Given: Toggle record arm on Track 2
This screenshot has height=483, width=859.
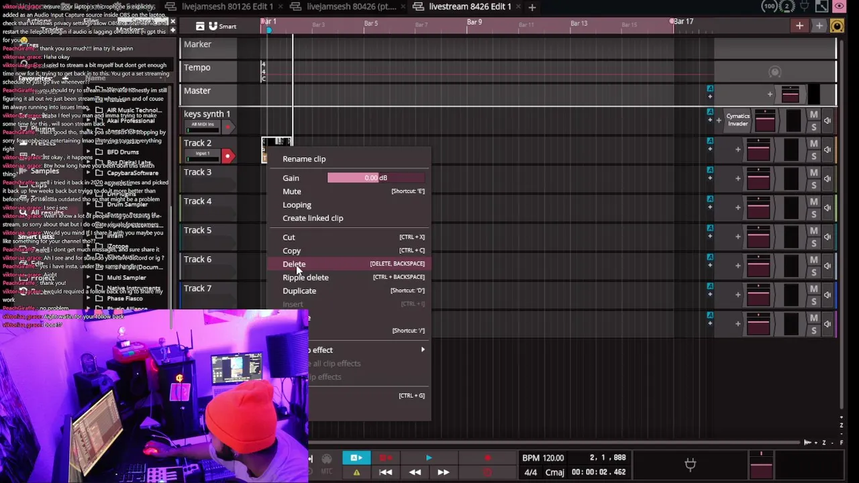Looking at the screenshot, I should (228, 156).
